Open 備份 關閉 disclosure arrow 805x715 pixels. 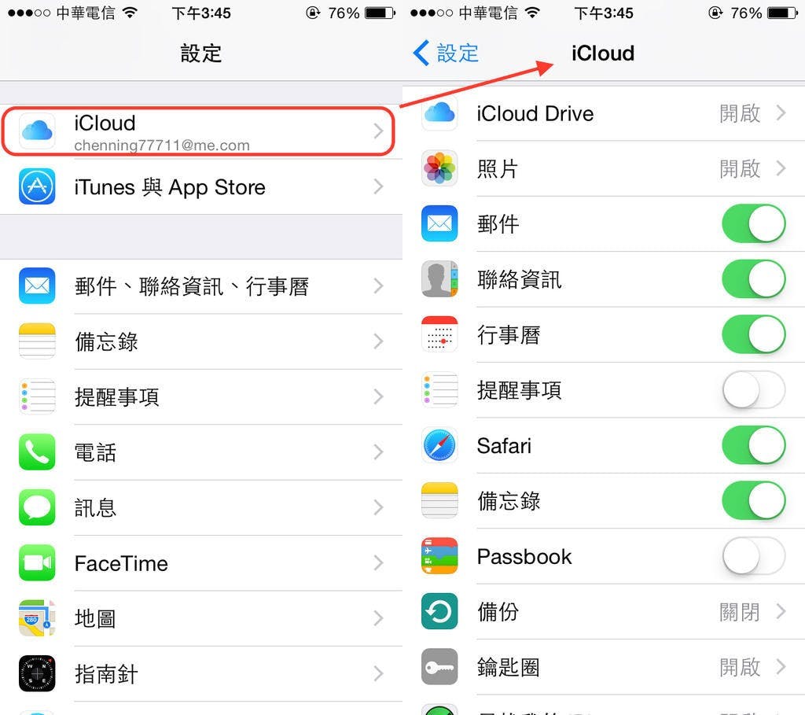tap(781, 611)
